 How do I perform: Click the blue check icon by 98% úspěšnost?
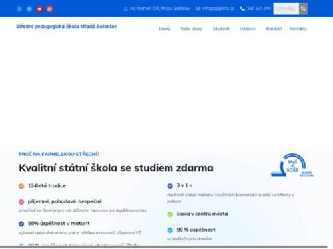tap(21, 224)
